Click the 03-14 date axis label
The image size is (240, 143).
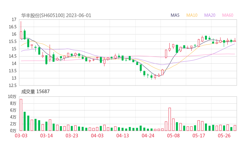click(x=46, y=136)
